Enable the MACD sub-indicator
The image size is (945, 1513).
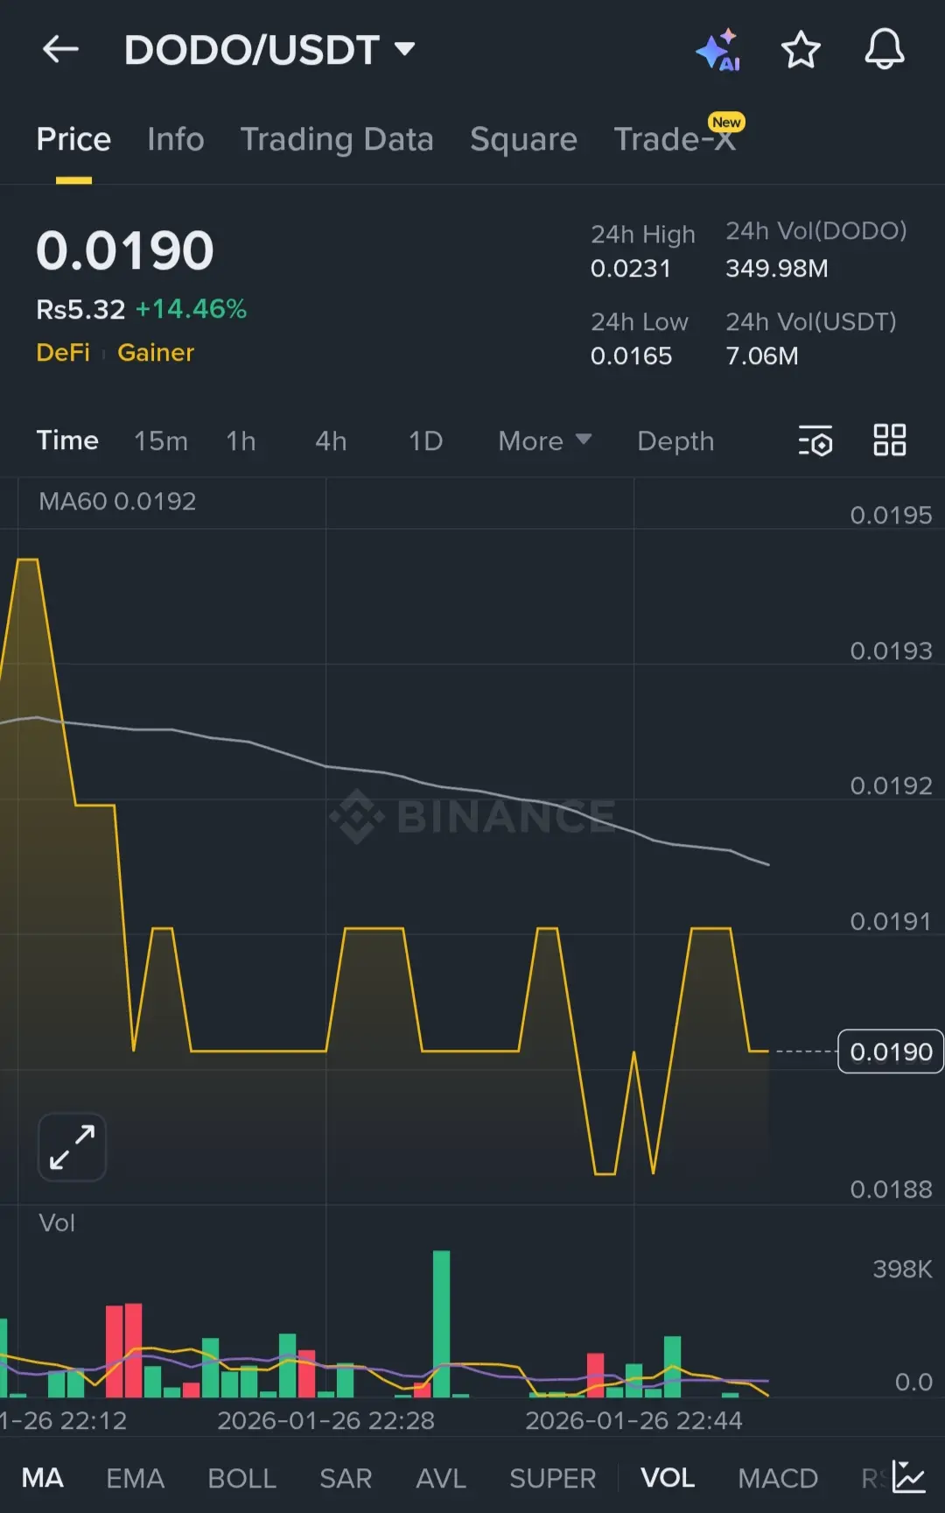coord(777,1478)
